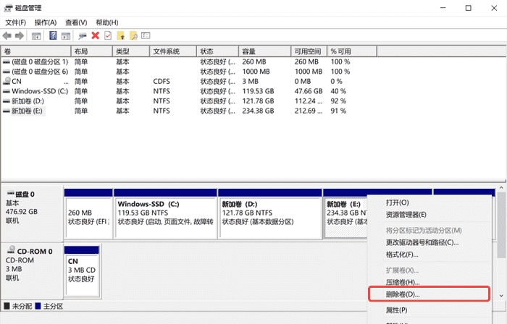Select the Windows-SSD (C:) row in volume list
507x324 pixels.
[39, 91]
